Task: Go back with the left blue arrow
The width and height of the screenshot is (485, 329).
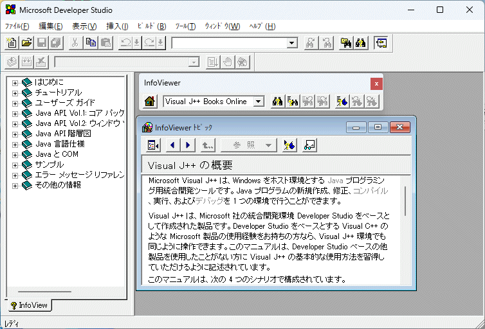Action: click(172, 145)
